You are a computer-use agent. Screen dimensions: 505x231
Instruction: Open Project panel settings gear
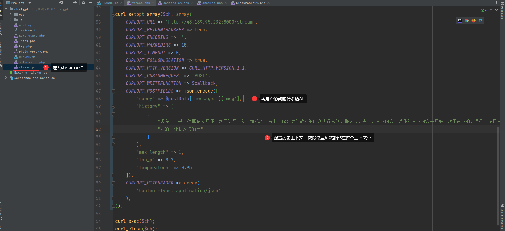tap(84, 3)
